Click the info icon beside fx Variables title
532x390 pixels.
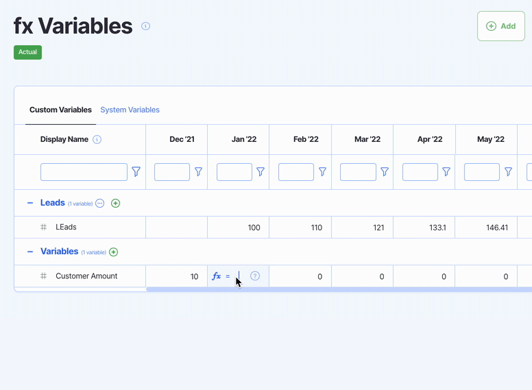click(x=145, y=26)
